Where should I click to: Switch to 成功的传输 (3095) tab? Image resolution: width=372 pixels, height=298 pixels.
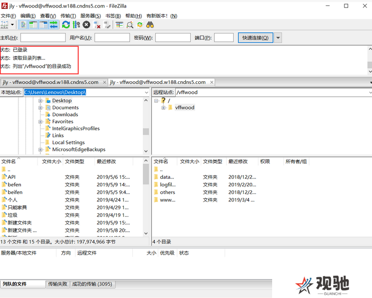coord(92,284)
